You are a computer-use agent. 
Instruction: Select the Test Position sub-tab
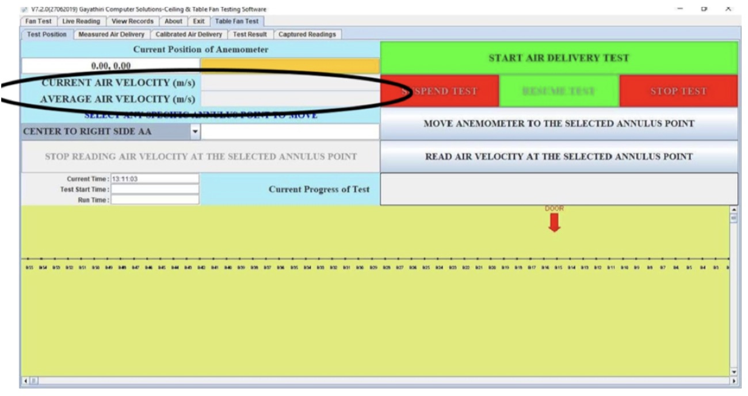click(47, 34)
